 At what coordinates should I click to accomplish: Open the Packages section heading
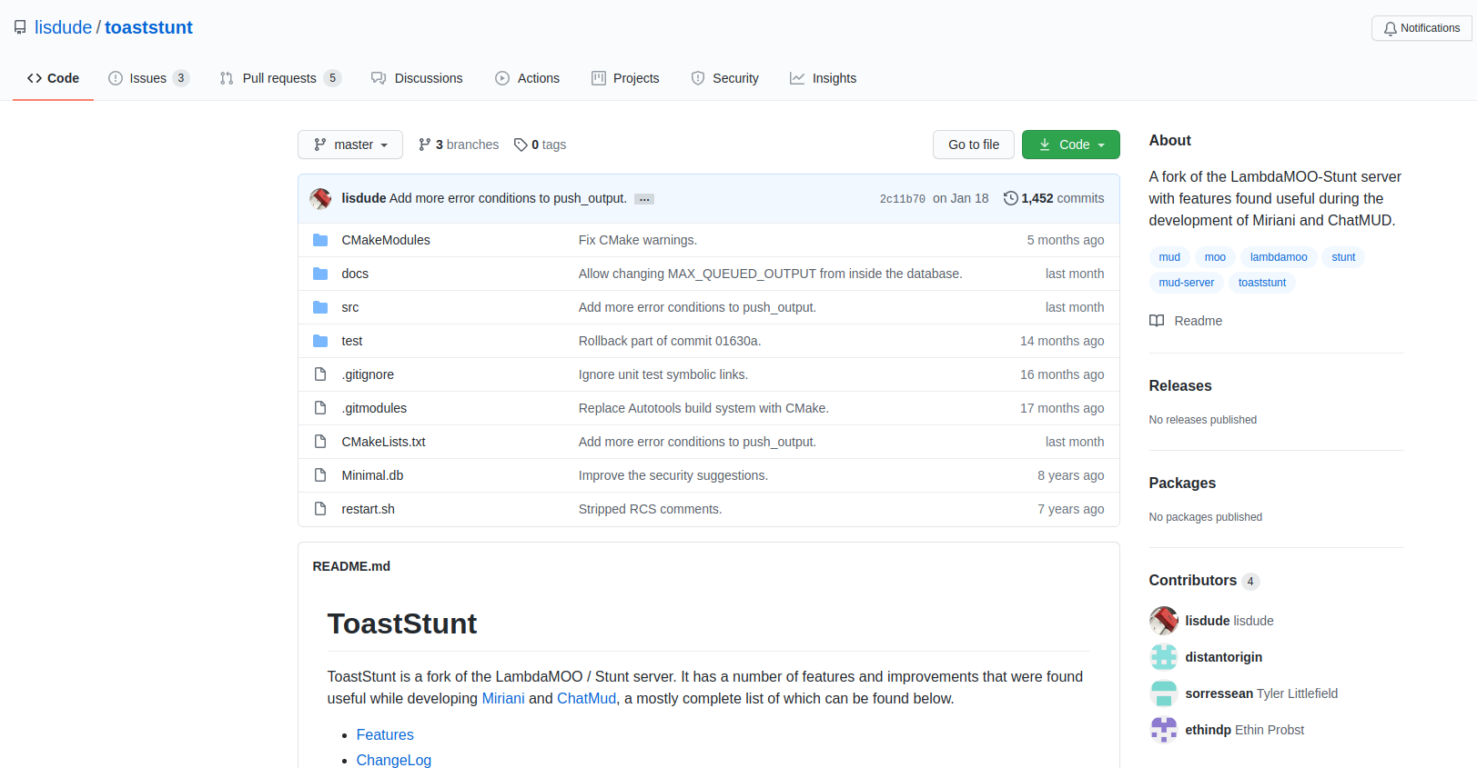pyautogui.click(x=1182, y=484)
